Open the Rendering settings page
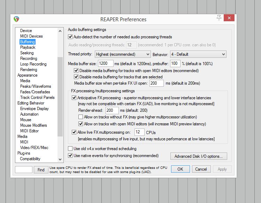 point(29,70)
